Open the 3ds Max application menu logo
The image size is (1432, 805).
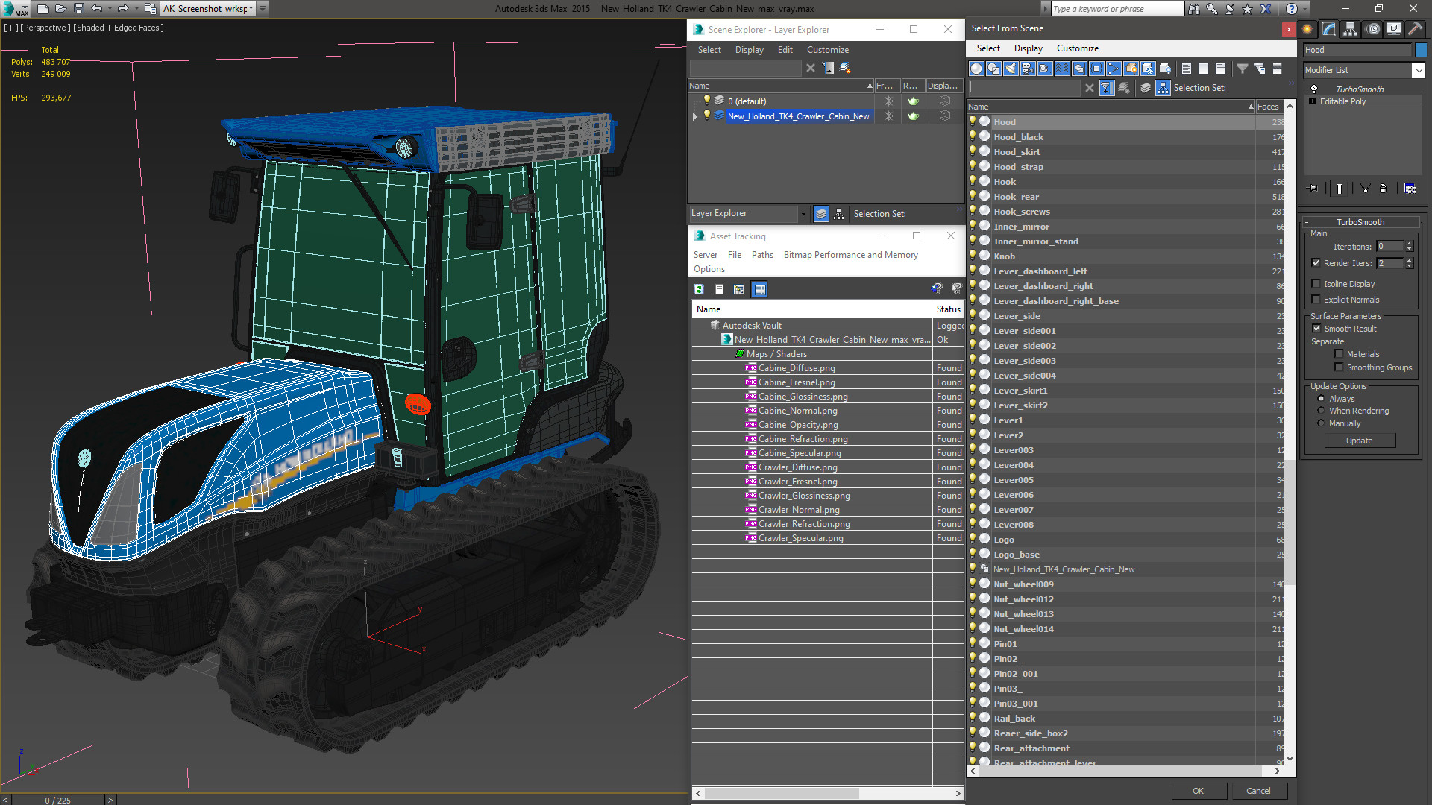[x=15, y=9]
